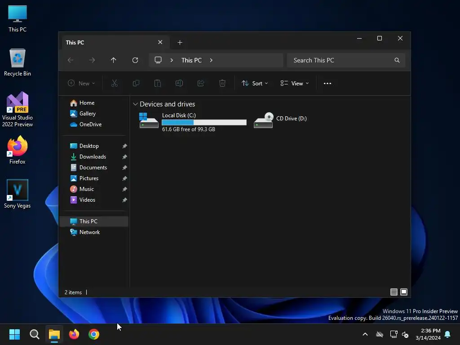Screen dimensions: 460x345
Task: Click the Copy icon in toolbar
Action: click(136, 83)
